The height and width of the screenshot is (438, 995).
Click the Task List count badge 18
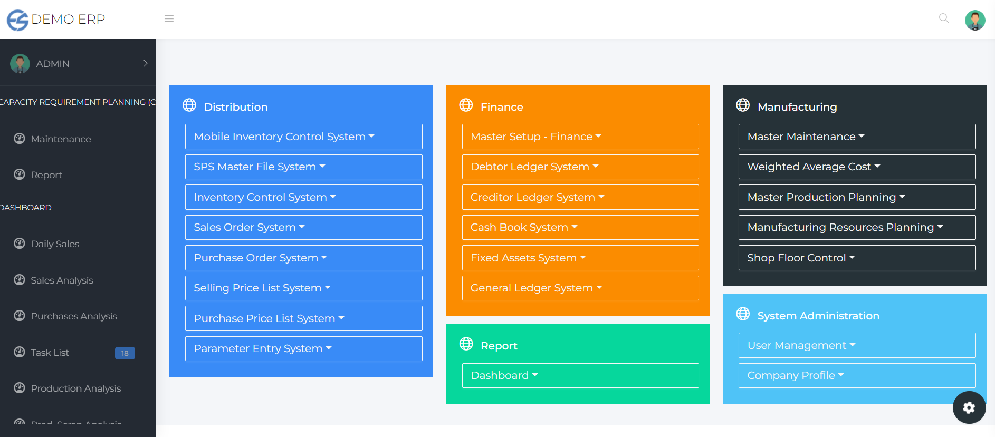pyautogui.click(x=125, y=353)
